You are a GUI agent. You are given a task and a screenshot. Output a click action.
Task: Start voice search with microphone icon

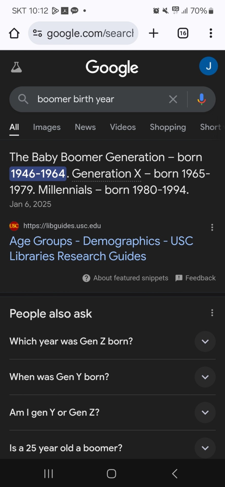click(202, 99)
